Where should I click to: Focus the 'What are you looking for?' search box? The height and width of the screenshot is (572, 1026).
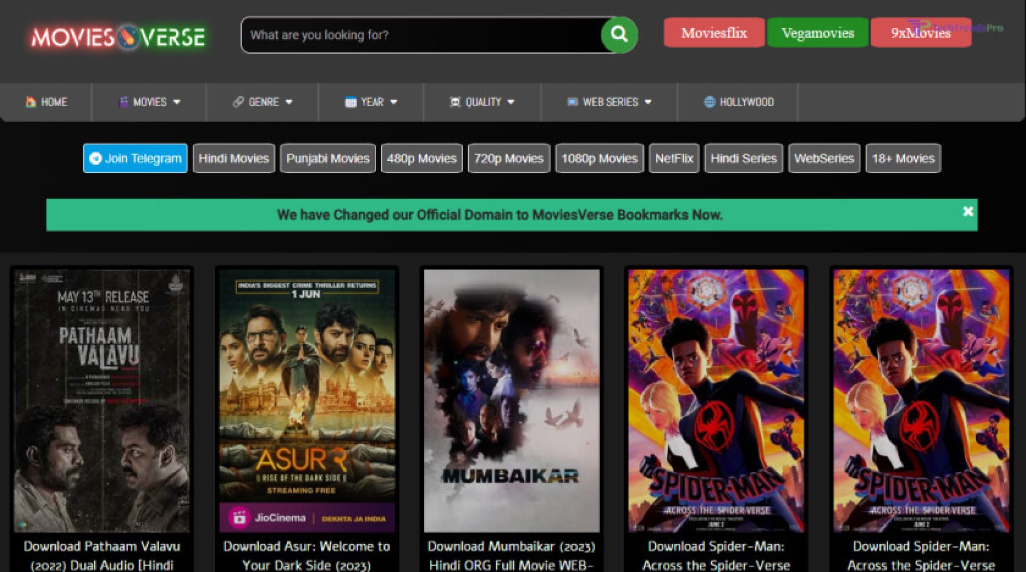(421, 35)
